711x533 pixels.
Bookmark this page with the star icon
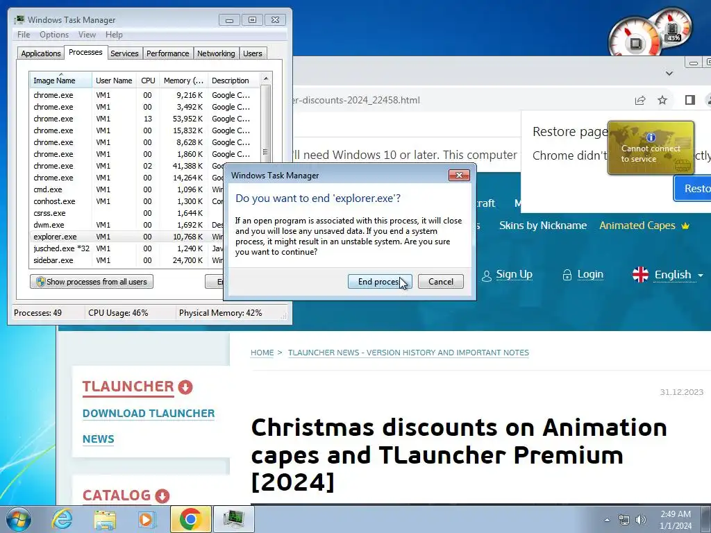point(662,100)
